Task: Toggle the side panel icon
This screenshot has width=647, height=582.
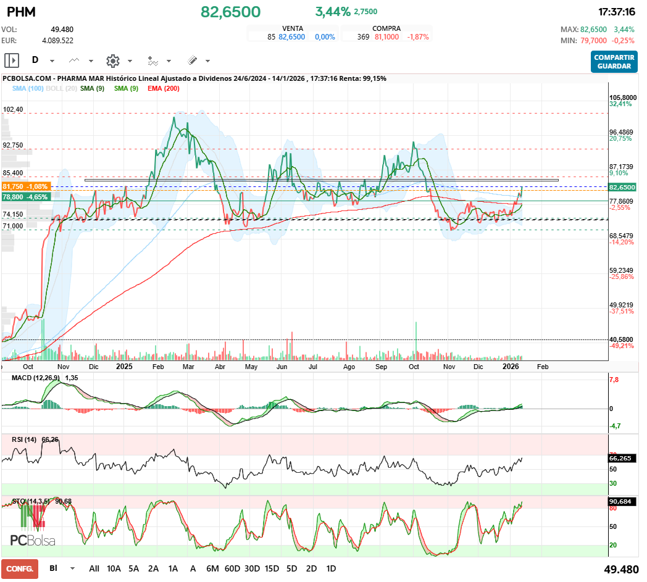Action: (12, 60)
